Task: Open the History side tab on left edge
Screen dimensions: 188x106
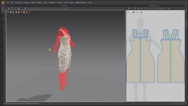Action: pos(2,19)
